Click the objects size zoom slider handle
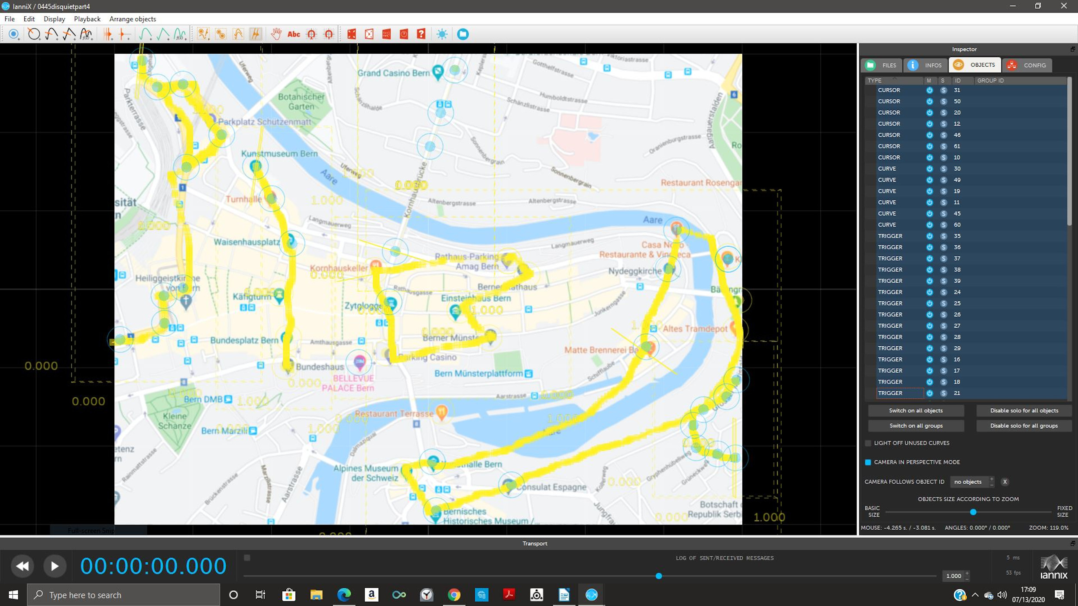This screenshot has width=1078, height=606. (x=973, y=512)
